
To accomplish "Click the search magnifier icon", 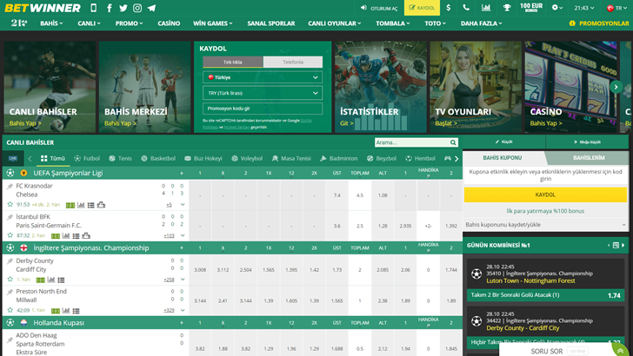I will click(453, 142).
